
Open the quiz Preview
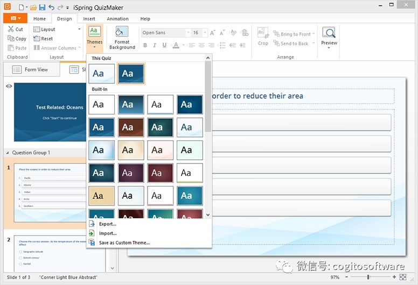tap(329, 38)
